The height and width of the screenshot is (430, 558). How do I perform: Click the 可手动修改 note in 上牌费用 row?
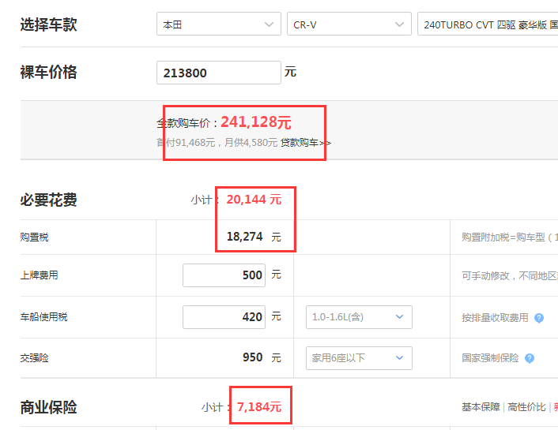tap(510, 276)
